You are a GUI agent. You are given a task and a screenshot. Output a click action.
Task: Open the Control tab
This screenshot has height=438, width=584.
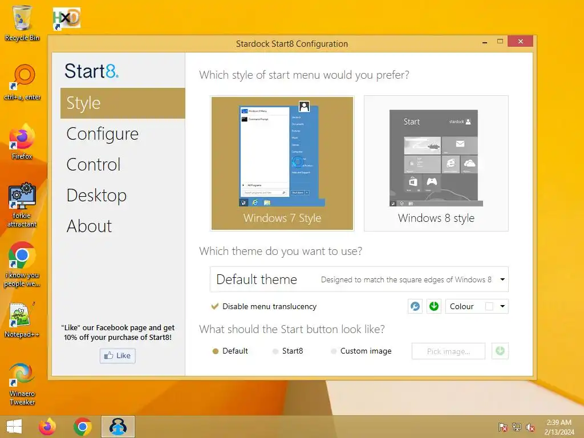tap(123, 165)
